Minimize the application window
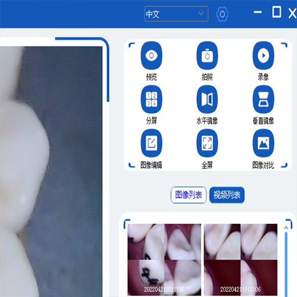 pyautogui.click(x=258, y=12)
